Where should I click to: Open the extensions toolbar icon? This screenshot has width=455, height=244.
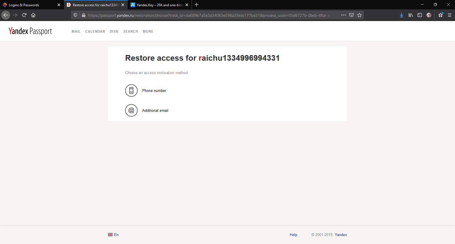tap(440, 15)
